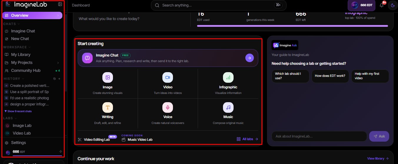Click the Ask send button
398x164 pixels.
point(379,136)
